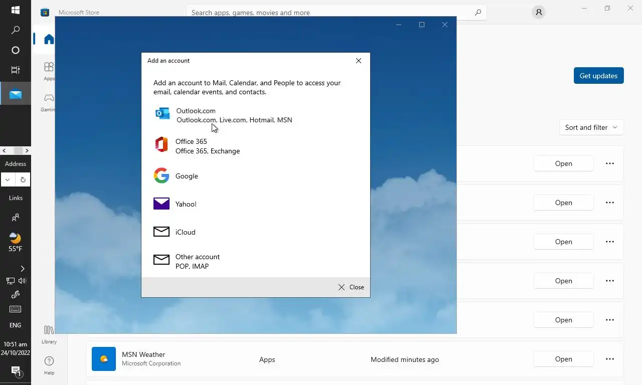This screenshot has height=385, width=642.
Task: Open more options for fourth list row
Action: point(610,281)
